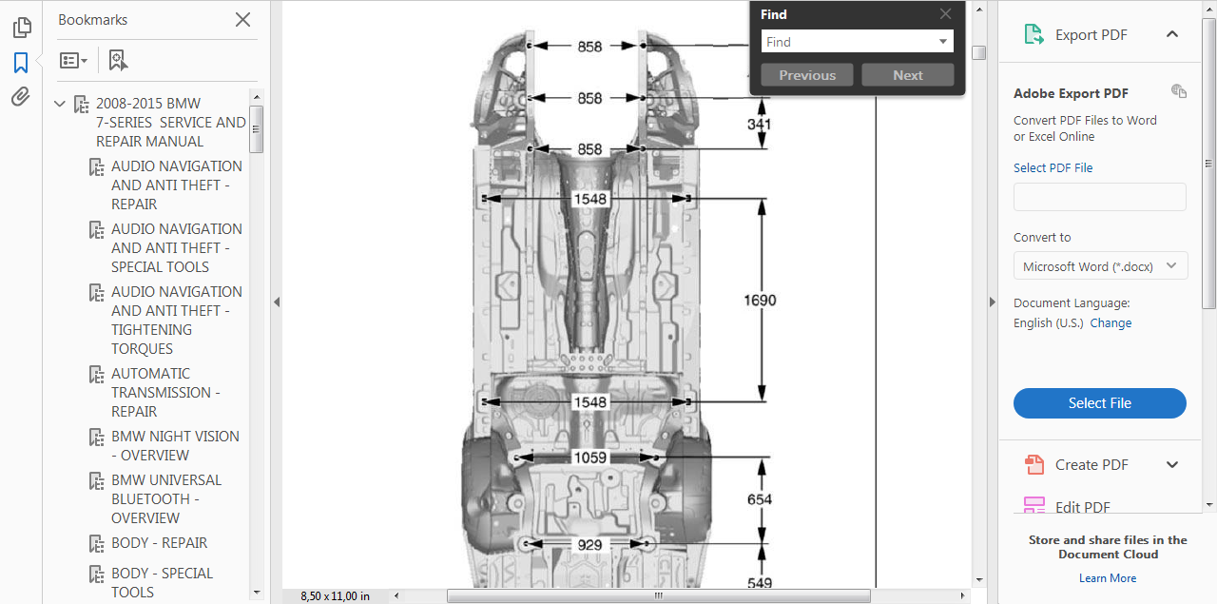
Task: Click the find bookmark icon
Action: 118,61
